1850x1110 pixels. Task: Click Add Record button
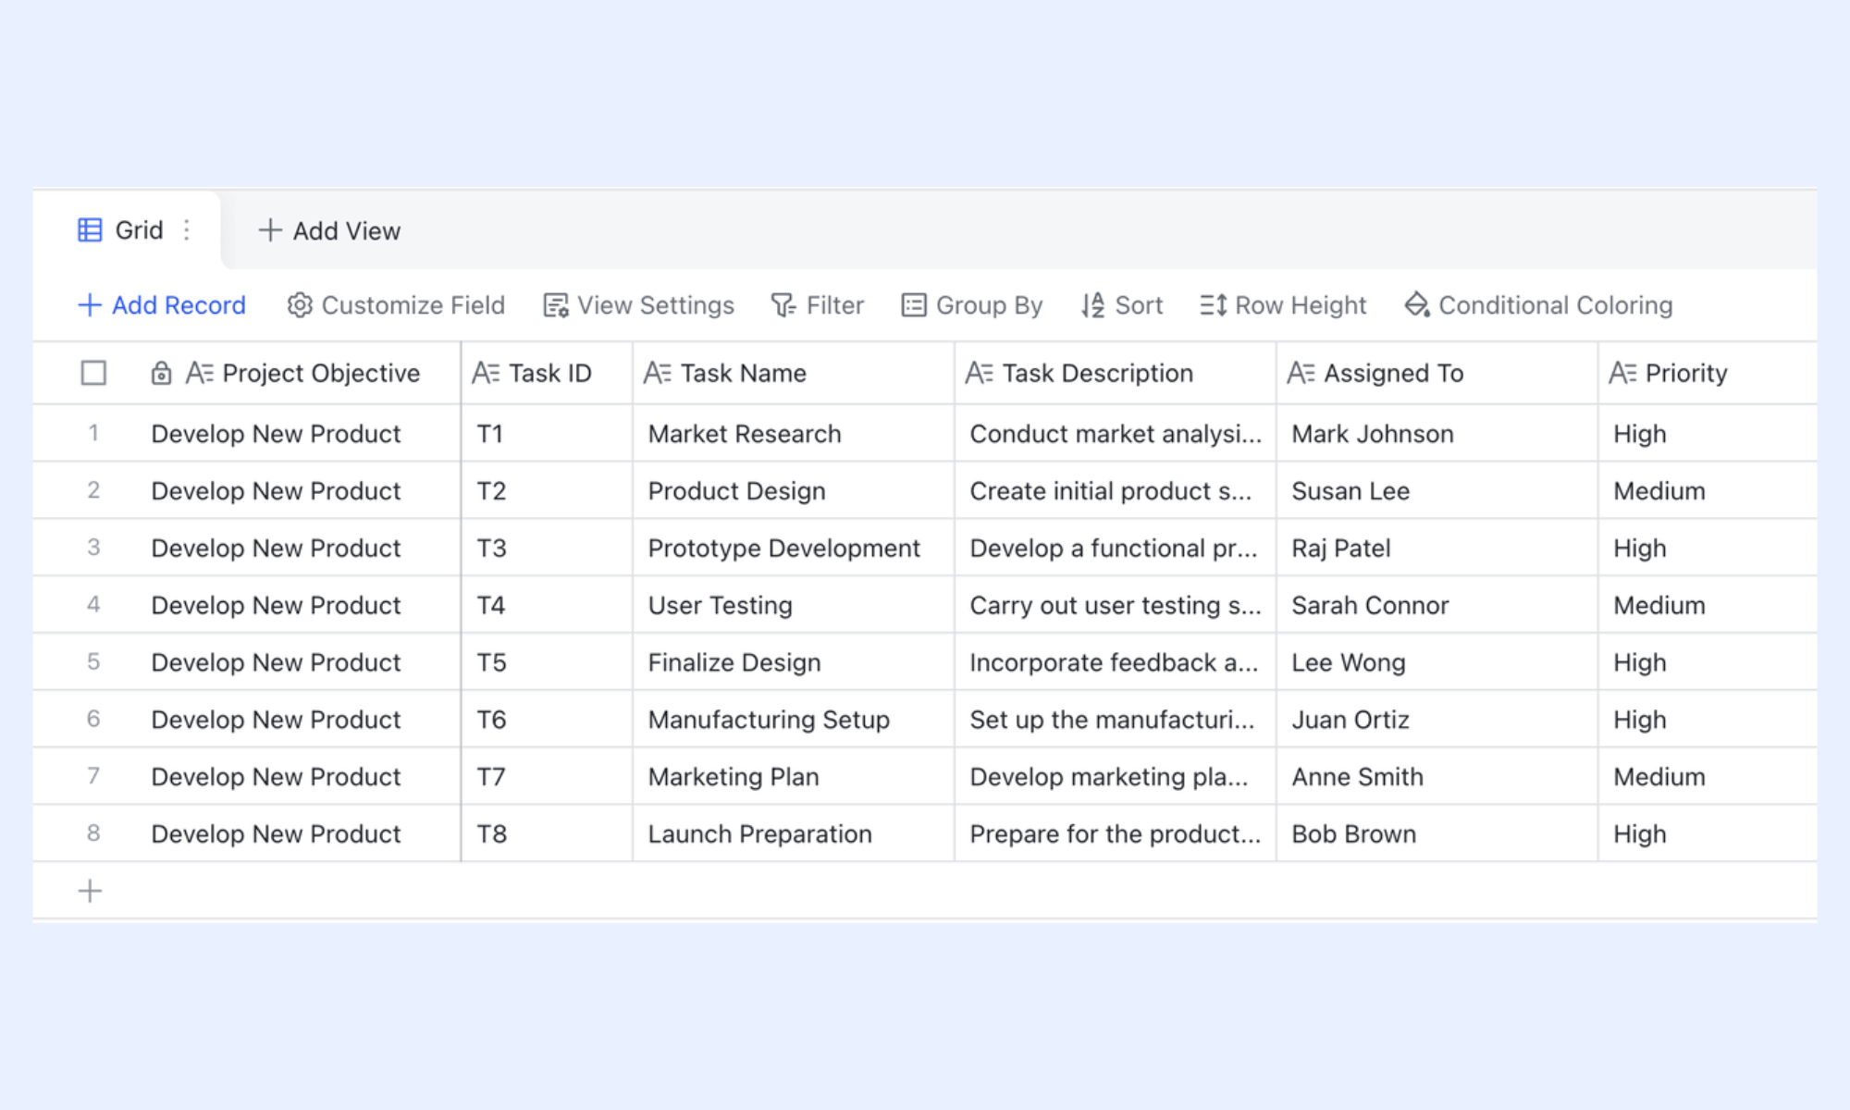(162, 305)
